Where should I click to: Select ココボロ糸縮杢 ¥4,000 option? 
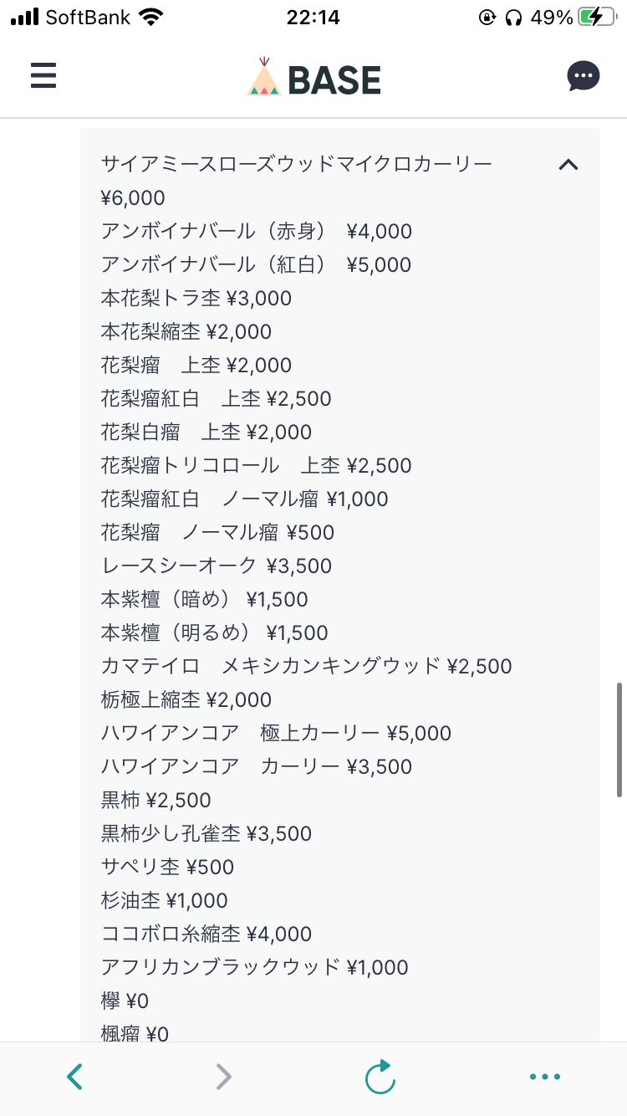(206, 934)
